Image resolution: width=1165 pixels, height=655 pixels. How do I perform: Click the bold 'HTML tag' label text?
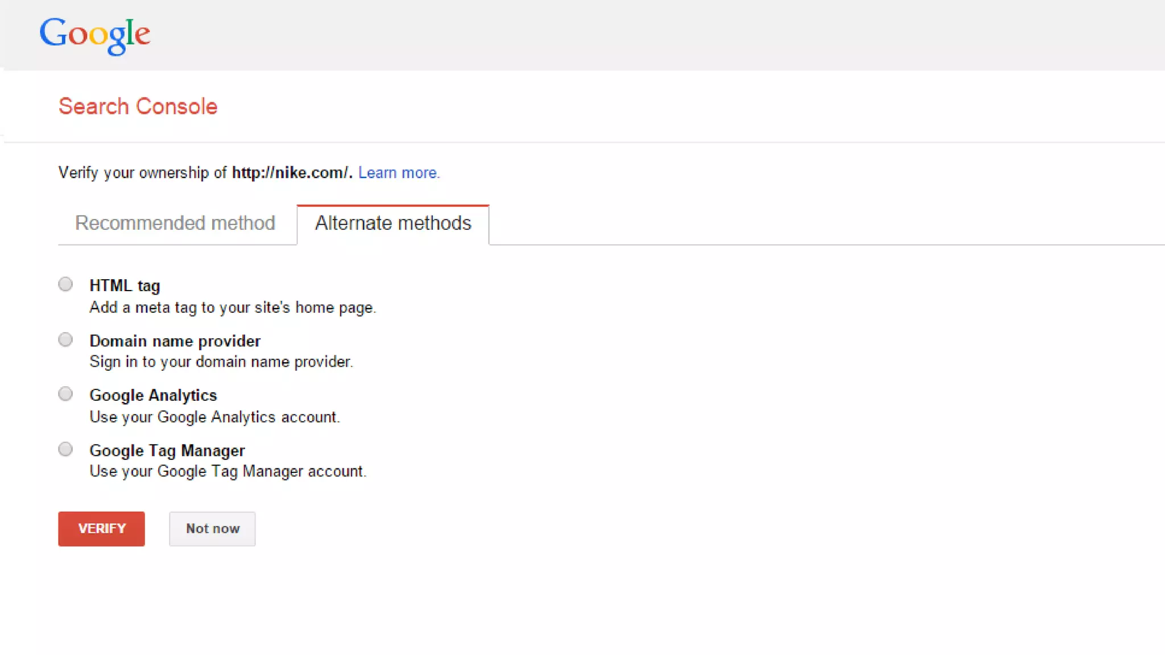tap(125, 285)
